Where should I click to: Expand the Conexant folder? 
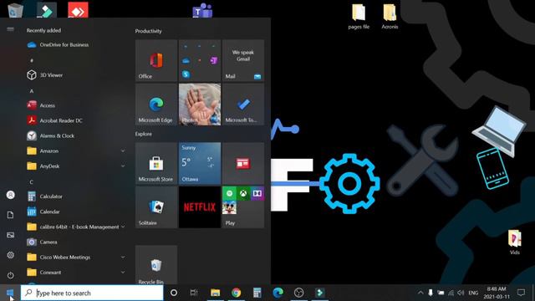[x=76, y=273]
